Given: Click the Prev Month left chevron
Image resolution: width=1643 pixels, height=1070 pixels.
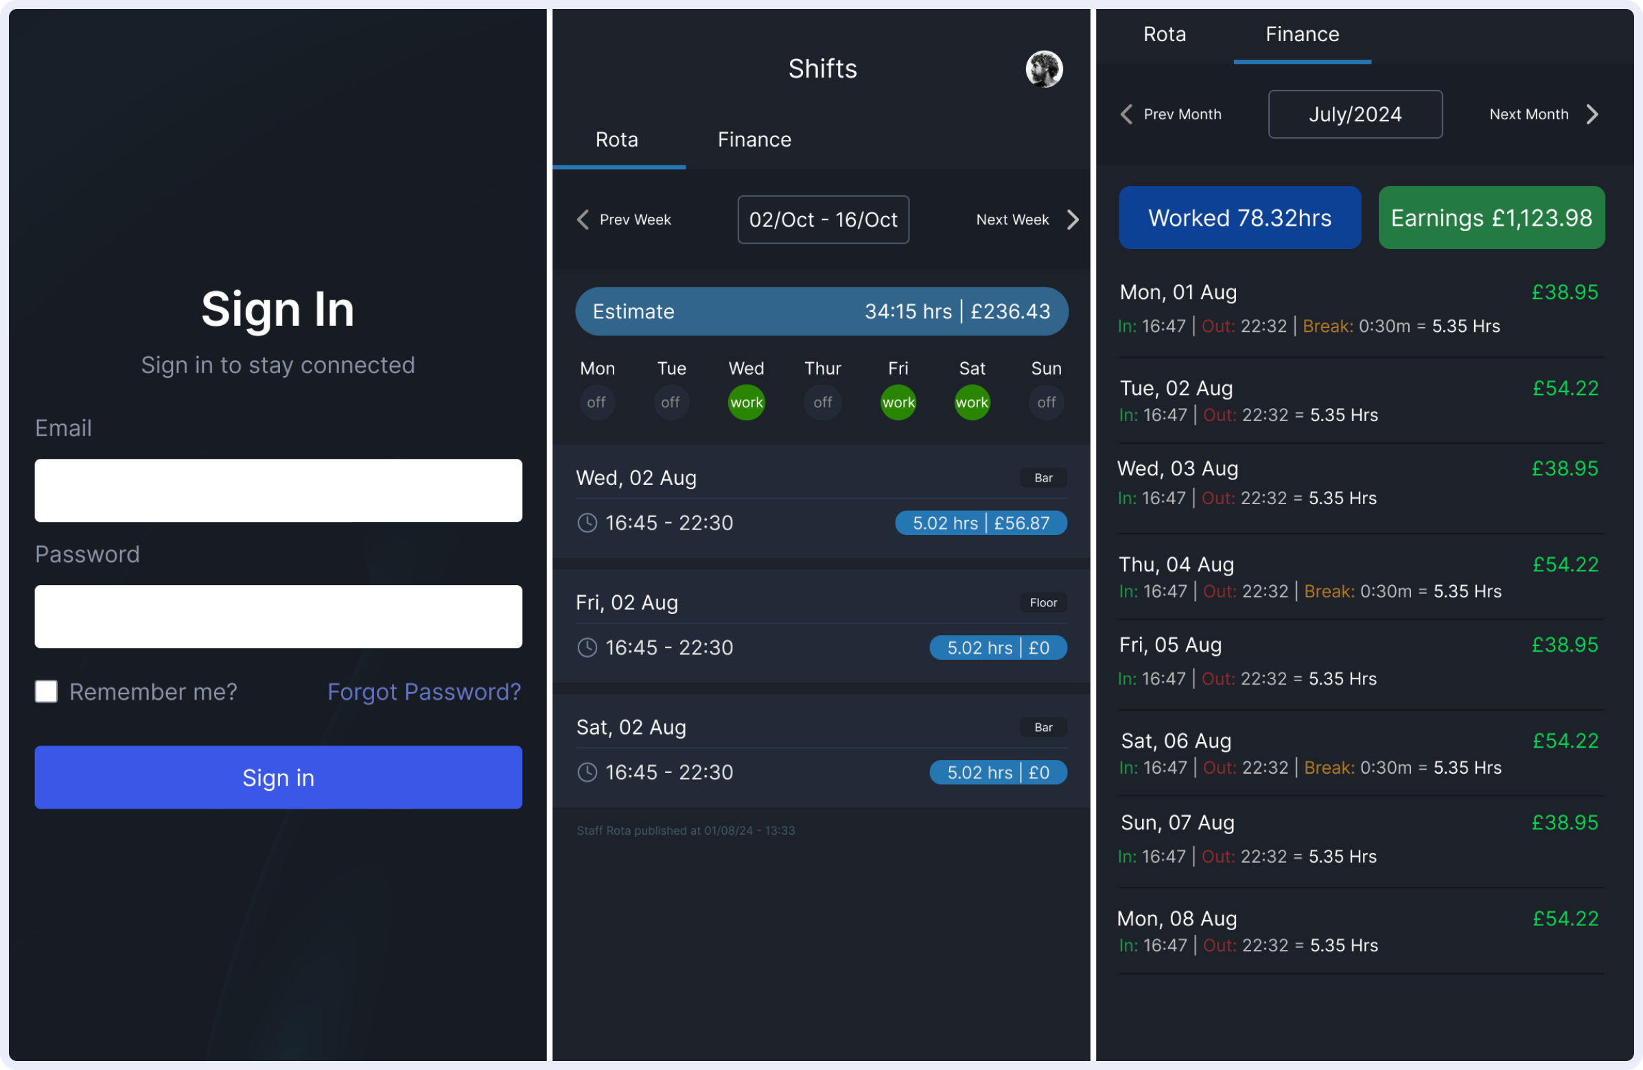Looking at the screenshot, I should tap(1126, 114).
